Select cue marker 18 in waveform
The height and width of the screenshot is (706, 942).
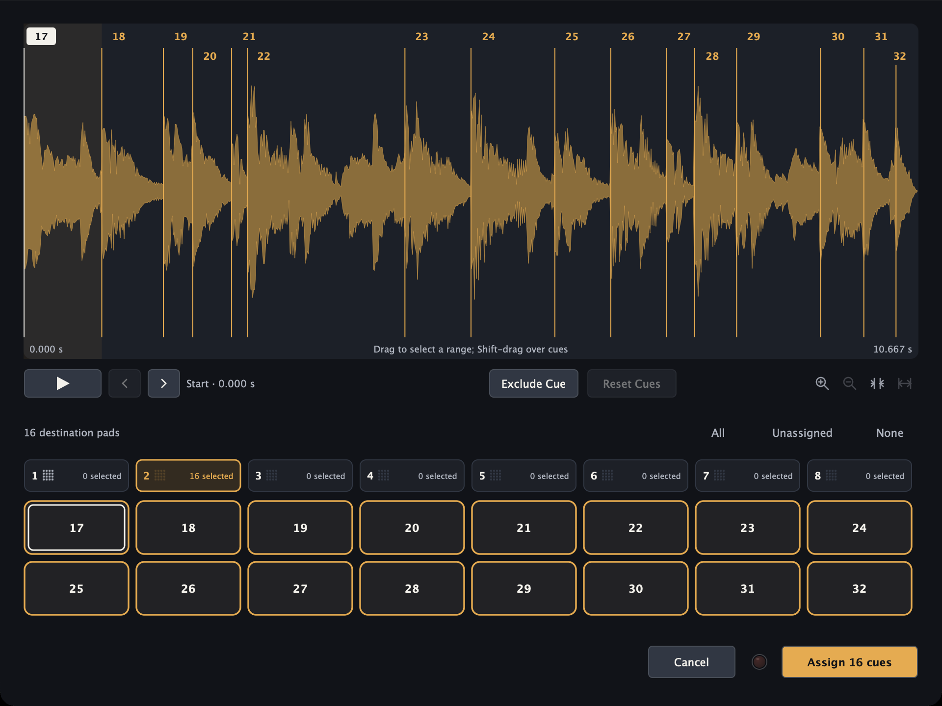119,36
